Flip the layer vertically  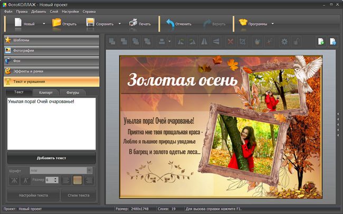pyautogui.click(x=216, y=41)
